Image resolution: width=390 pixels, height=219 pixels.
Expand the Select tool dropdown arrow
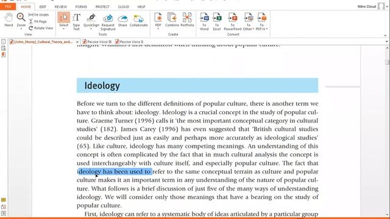63,29
